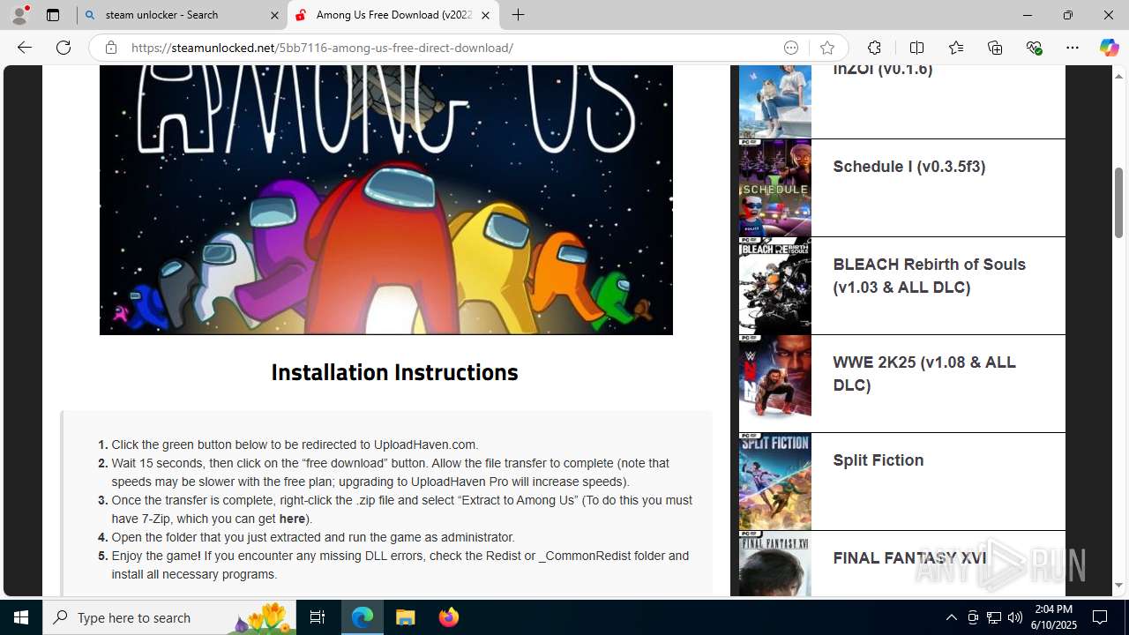Click the Split Fiction cover thumbnail

tap(774, 481)
